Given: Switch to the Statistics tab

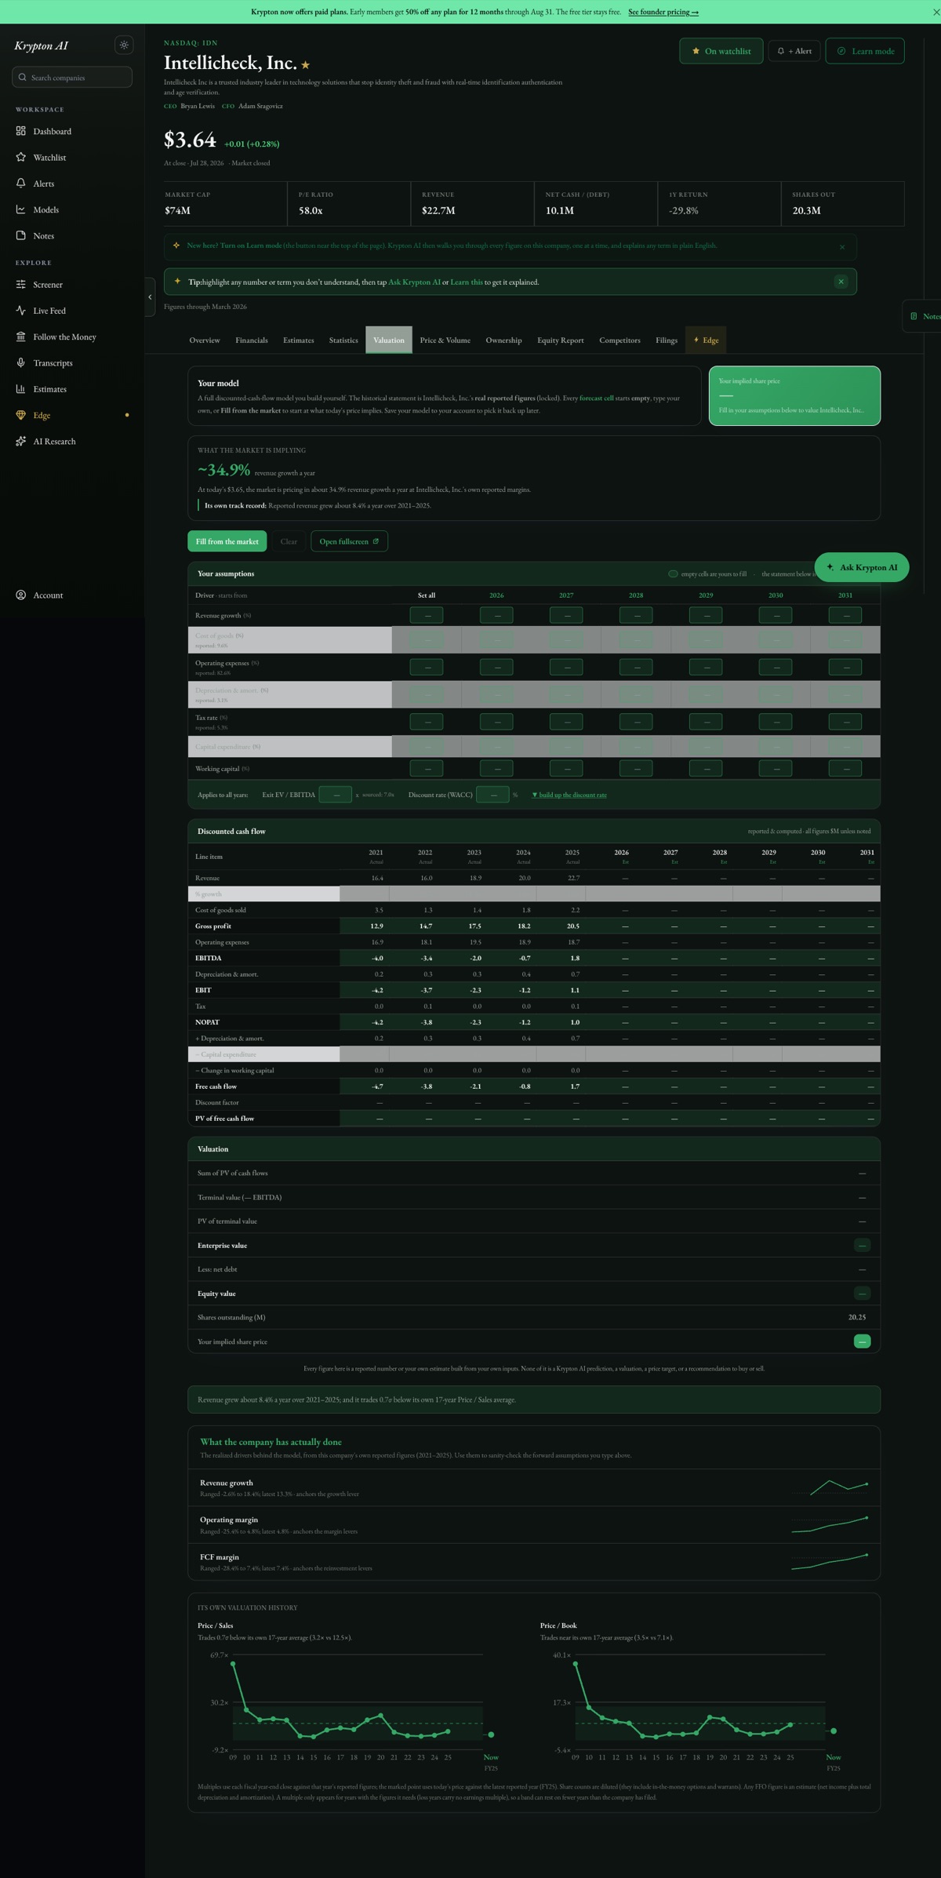Looking at the screenshot, I should point(343,340).
